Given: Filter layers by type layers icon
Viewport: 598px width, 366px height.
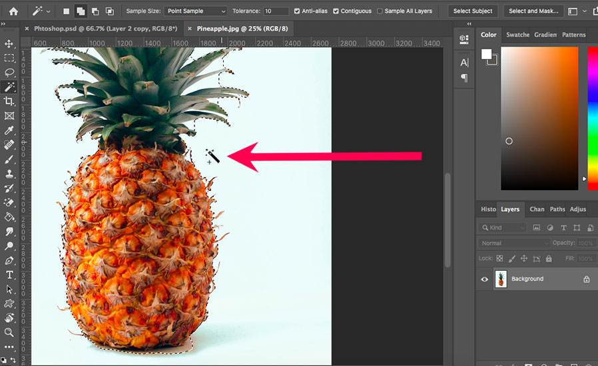Looking at the screenshot, I should click(x=563, y=228).
